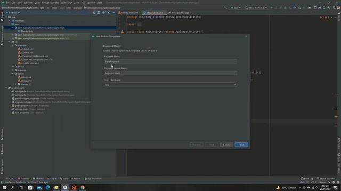Click the Collapse All icon in Project panel

(x=103, y=13)
